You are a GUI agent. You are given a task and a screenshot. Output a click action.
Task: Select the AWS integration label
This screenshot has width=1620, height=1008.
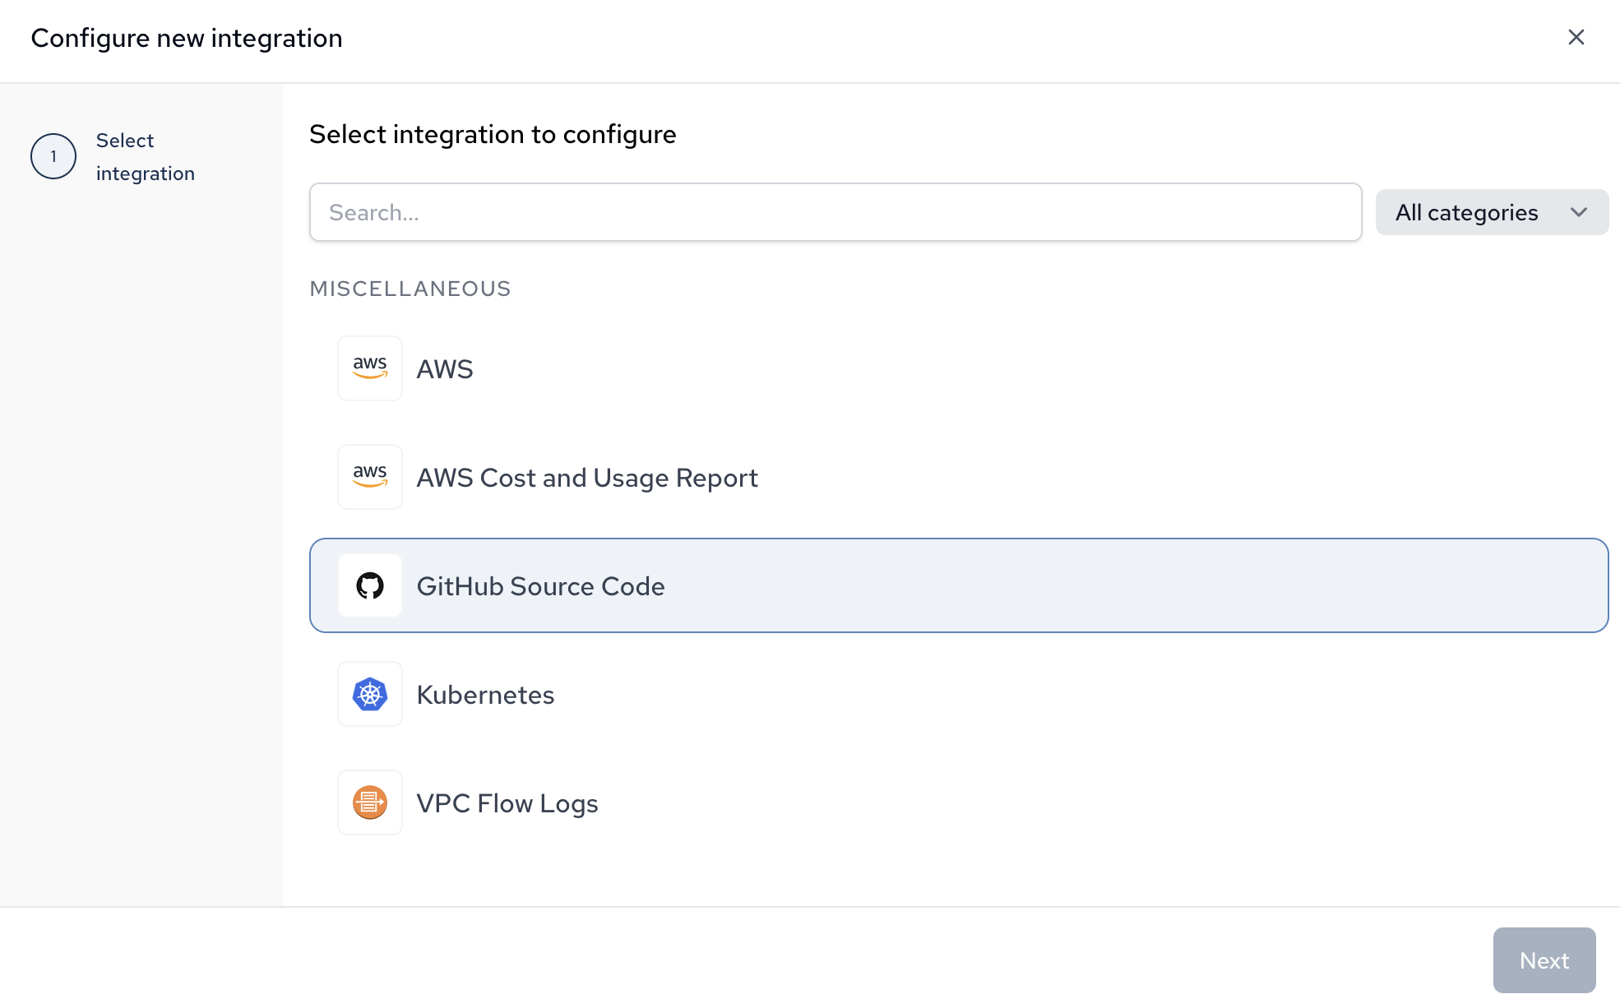pyautogui.click(x=445, y=369)
